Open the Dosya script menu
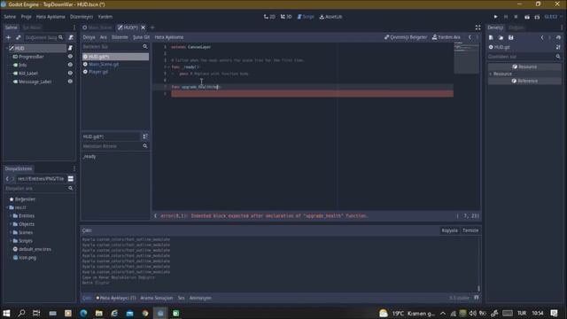The image size is (567, 319). coord(89,37)
